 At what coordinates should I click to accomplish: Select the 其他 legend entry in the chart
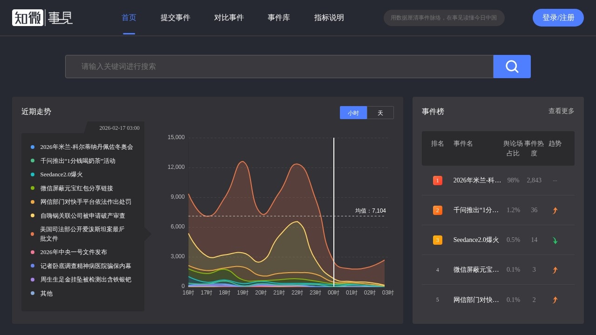[46, 294]
